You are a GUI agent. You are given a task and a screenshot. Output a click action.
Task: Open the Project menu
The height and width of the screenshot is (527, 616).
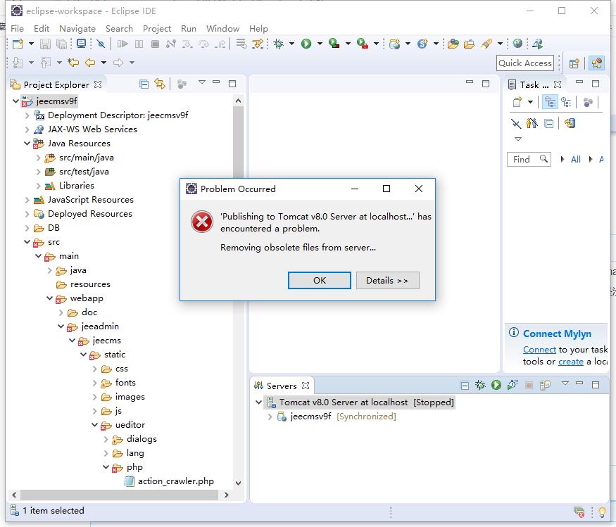[x=157, y=29]
